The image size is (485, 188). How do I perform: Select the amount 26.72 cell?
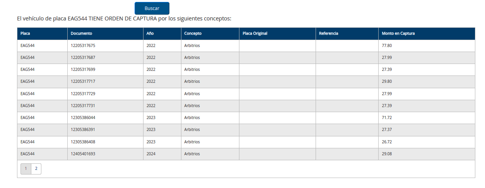tap(387, 142)
